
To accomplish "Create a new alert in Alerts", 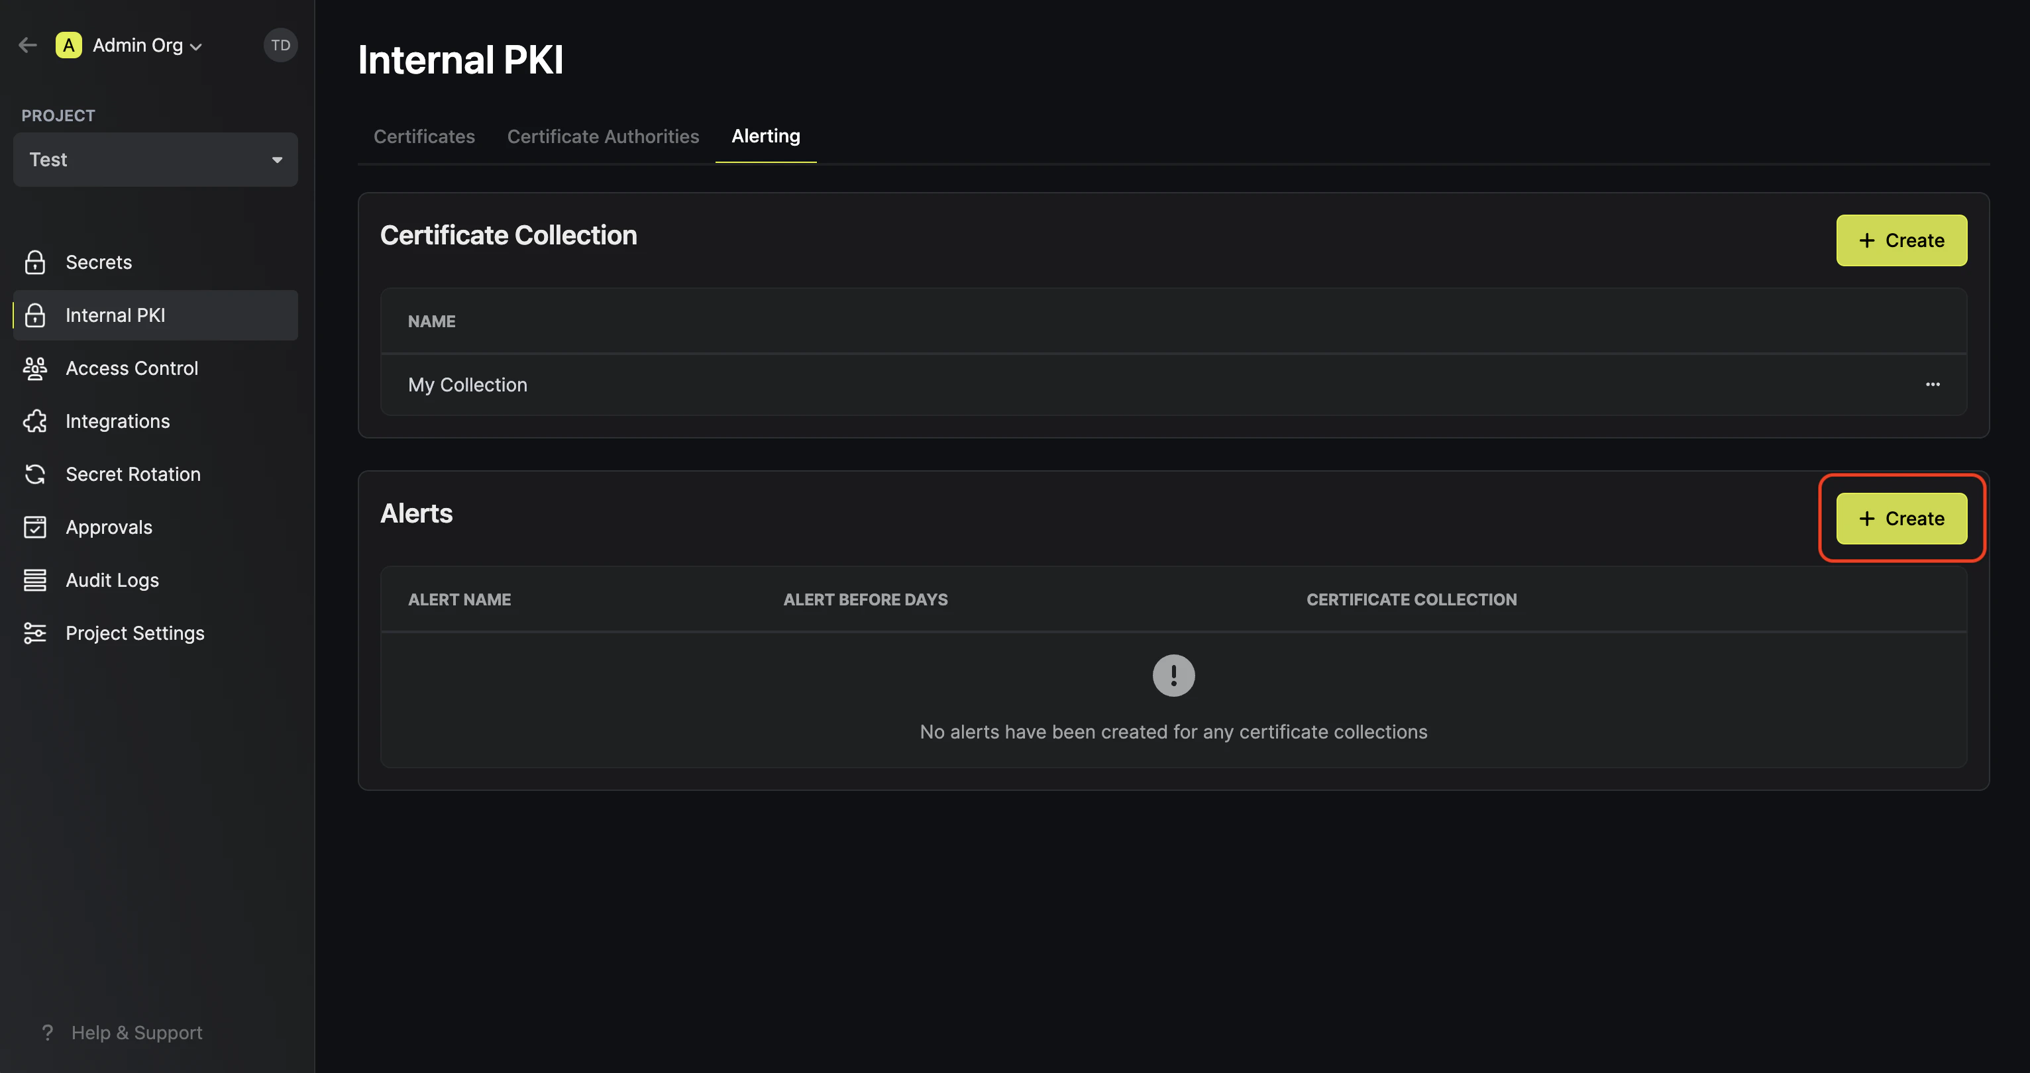I will click(x=1901, y=519).
